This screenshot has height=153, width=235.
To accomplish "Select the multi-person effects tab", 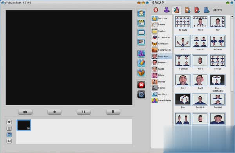I will tap(177, 10).
